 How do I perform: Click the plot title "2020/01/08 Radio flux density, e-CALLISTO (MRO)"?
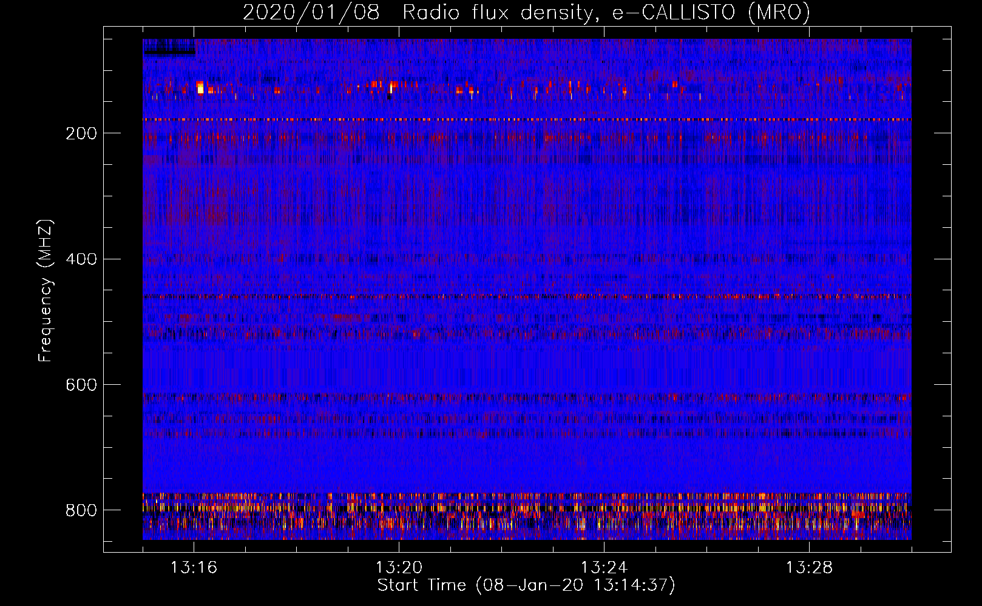tap(526, 12)
